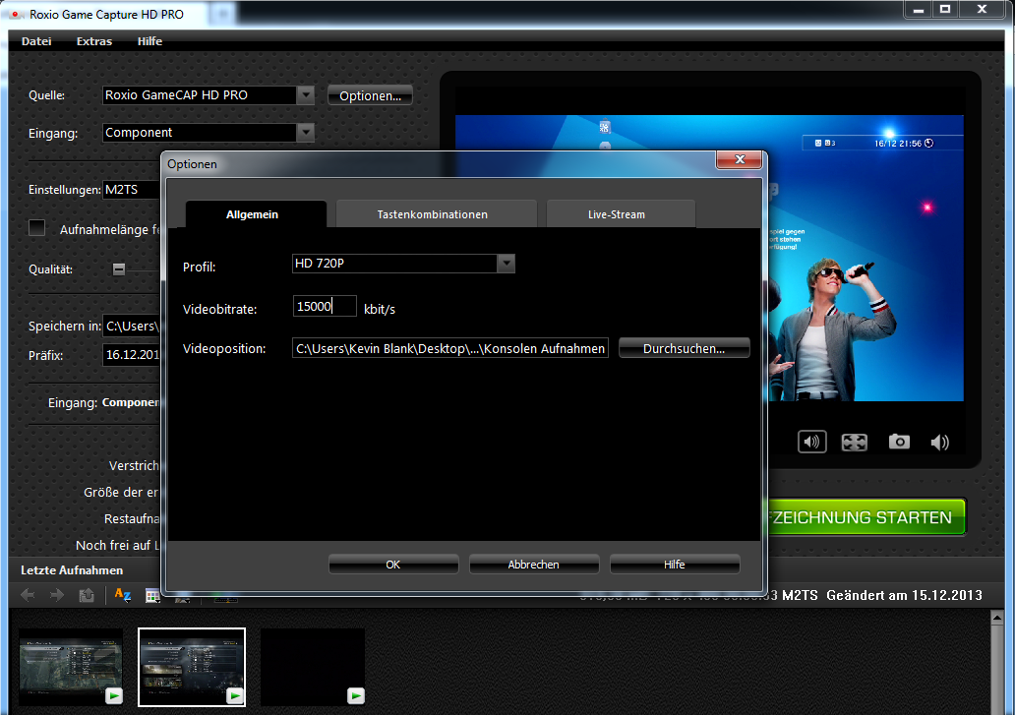The height and width of the screenshot is (715, 1015).
Task: Click the 'kbit/s' unit label
Action: click(380, 309)
